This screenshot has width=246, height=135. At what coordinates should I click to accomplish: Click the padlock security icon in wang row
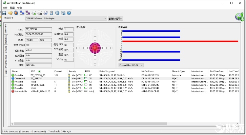tap(69, 82)
